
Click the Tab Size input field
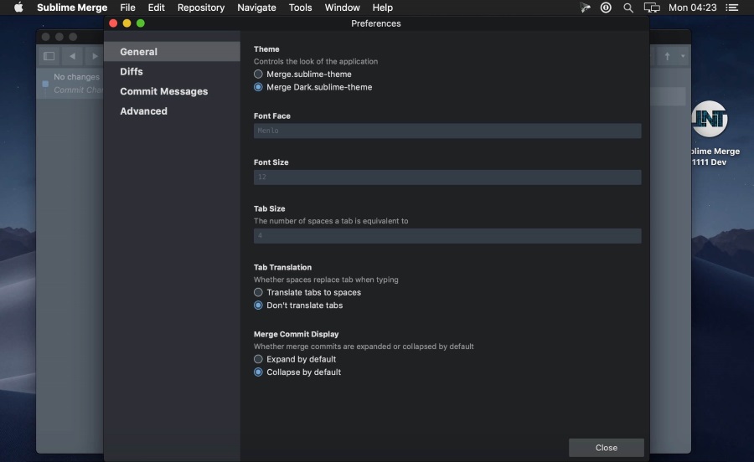pyautogui.click(x=447, y=235)
